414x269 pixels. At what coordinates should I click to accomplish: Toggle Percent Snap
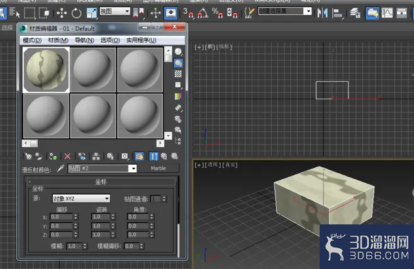click(217, 13)
